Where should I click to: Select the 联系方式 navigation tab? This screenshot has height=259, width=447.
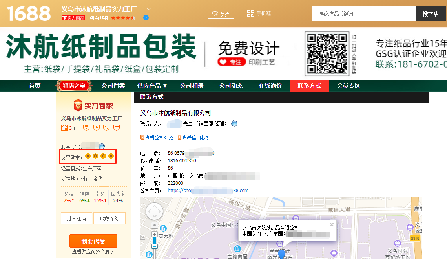(x=310, y=86)
